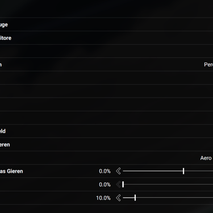Select the settings row ending in "eld"
The width and height of the screenshot is (213, 213).
point(106,131)
